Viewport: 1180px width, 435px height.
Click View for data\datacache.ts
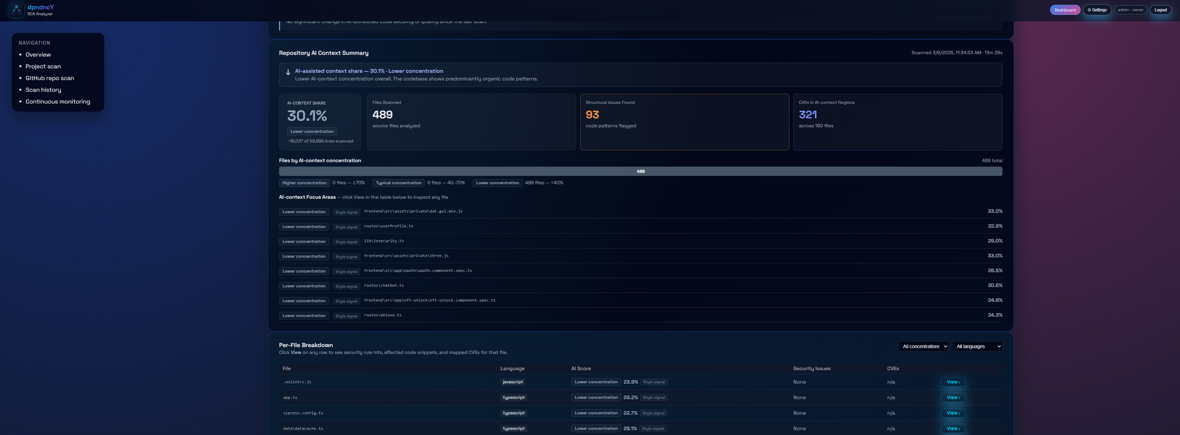click(x=953, y=428)
